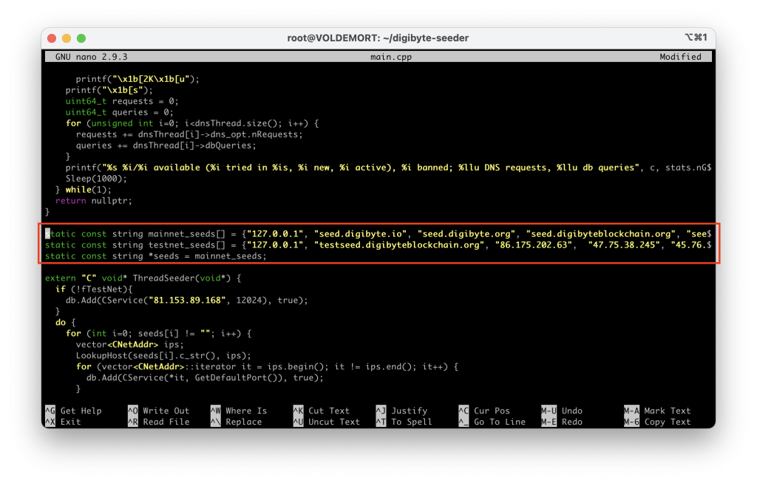Screen dimensions: 757x483
Task: Click the green zoom window button
Action: (81, 38)
